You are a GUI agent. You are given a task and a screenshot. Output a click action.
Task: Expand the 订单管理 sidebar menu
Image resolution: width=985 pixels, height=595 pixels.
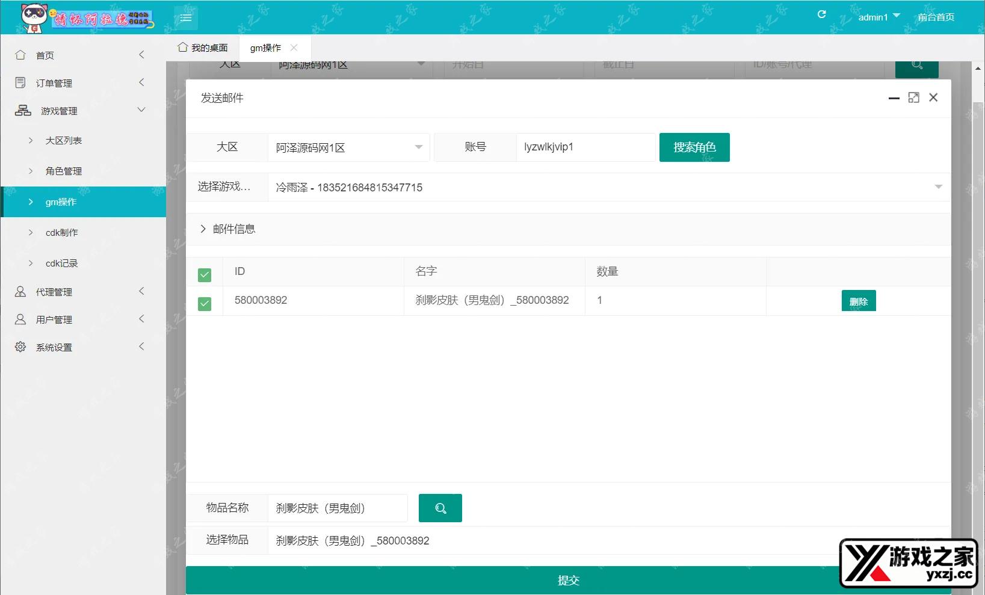[x=142, y=82]
